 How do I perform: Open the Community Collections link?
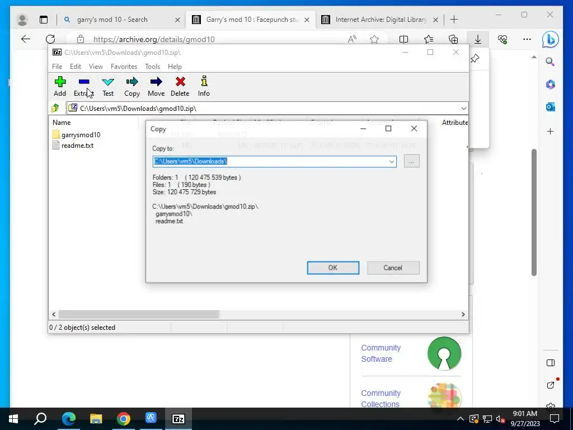381,399
